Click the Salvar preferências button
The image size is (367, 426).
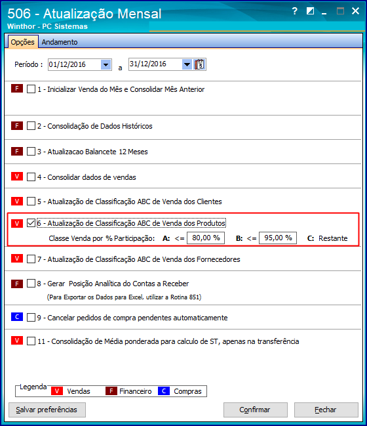(x=47, y=410)
